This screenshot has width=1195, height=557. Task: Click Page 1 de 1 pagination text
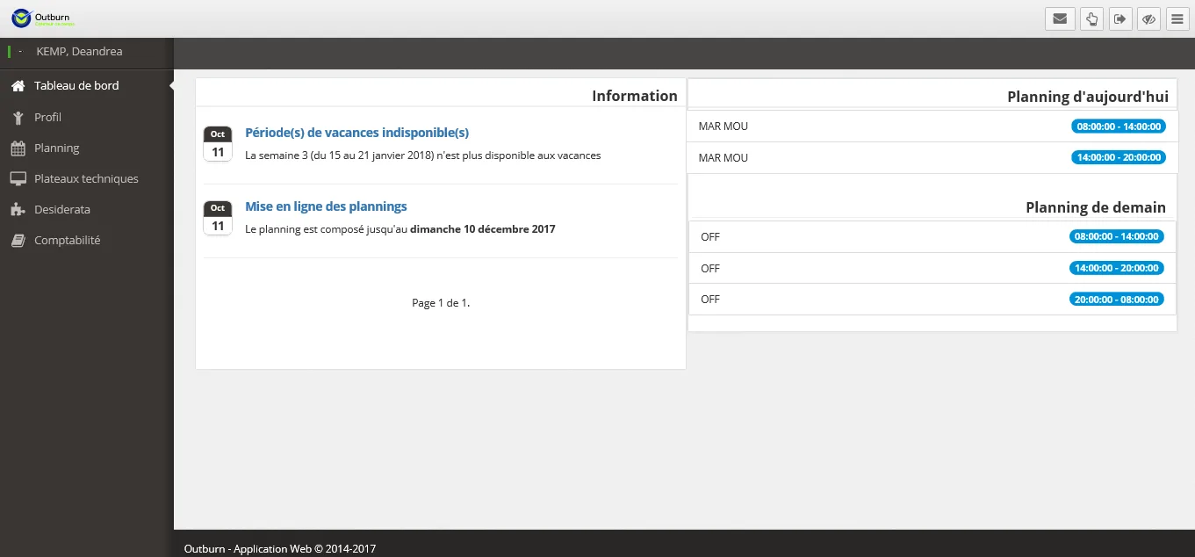click(x=441, y=303)
